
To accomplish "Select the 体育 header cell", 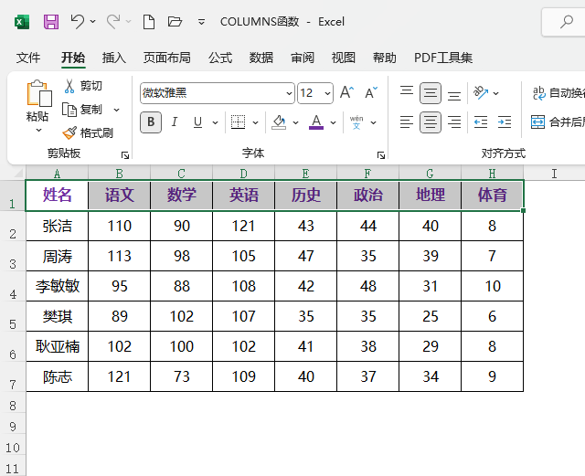I will click(492, 196).
